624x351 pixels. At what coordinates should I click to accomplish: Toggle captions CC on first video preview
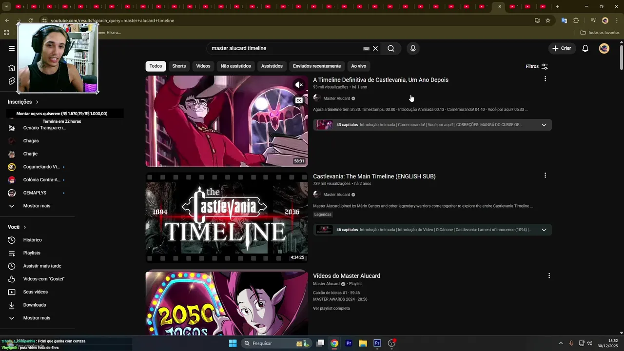pyautogui.click(x=299, y=100)
